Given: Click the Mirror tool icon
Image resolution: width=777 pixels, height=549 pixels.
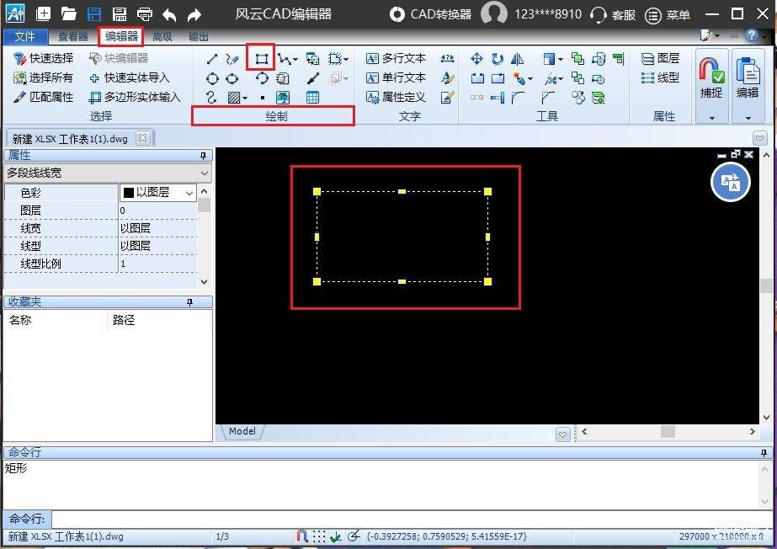Looking at the screenshot, I should click(x=518, y=59).
